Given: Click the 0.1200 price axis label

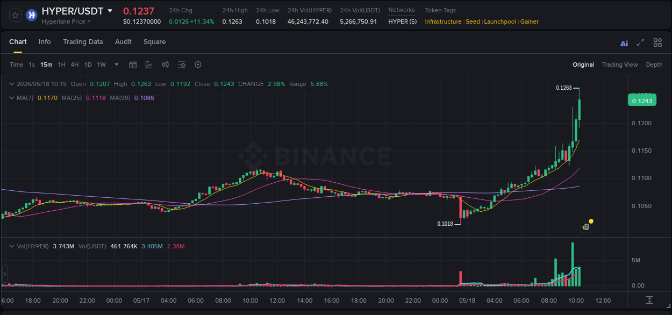Looking at the screenshot, I should tap(641, 123).
